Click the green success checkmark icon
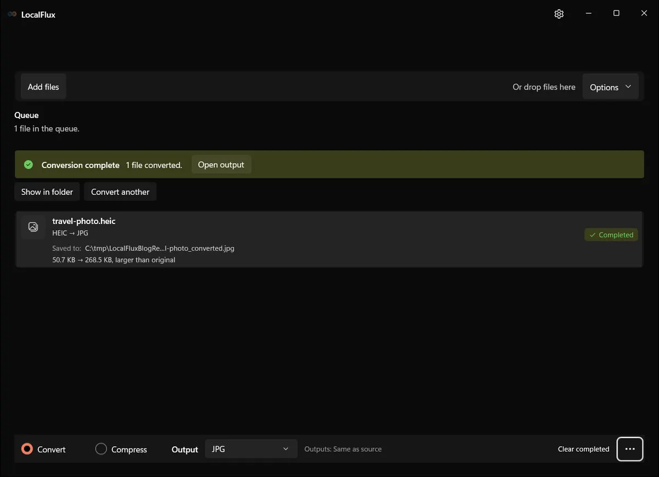This screenshot has width=659, height=477. [x=29, y=165]
